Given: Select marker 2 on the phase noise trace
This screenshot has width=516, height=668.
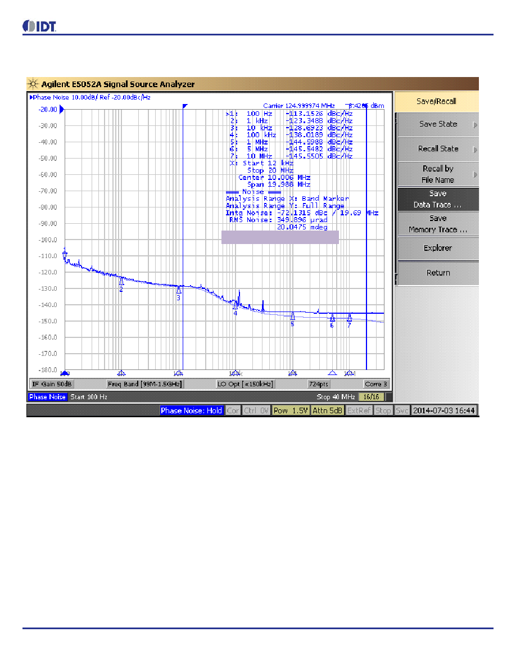Looking at the screenshot, I should pos(121,284).
